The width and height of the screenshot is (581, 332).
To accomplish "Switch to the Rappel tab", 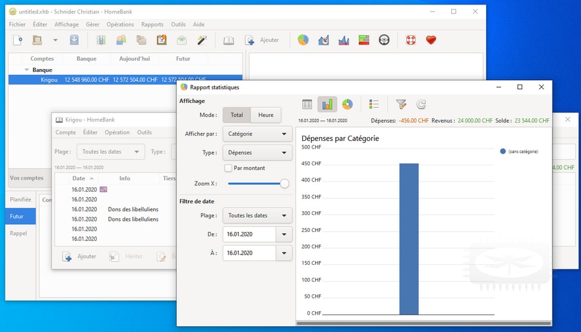I will click(21, 233).
